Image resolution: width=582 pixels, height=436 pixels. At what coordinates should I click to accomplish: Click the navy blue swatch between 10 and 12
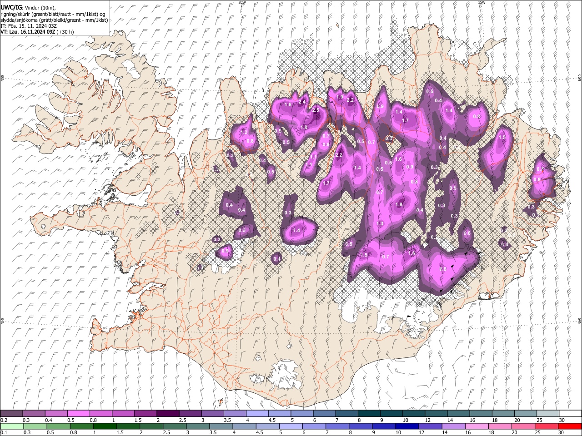pyautogui.click(x=406, y=426)
